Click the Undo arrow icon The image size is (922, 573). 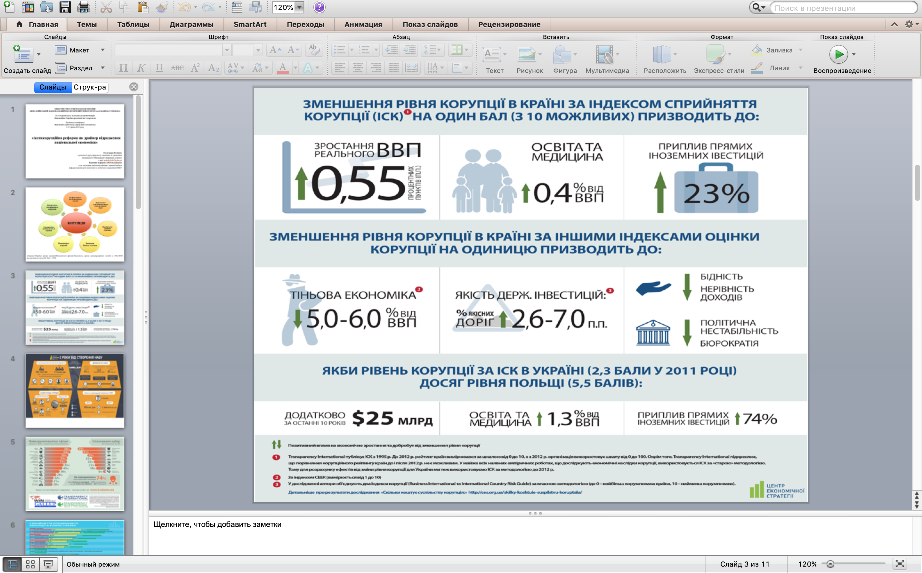[184, 7]
